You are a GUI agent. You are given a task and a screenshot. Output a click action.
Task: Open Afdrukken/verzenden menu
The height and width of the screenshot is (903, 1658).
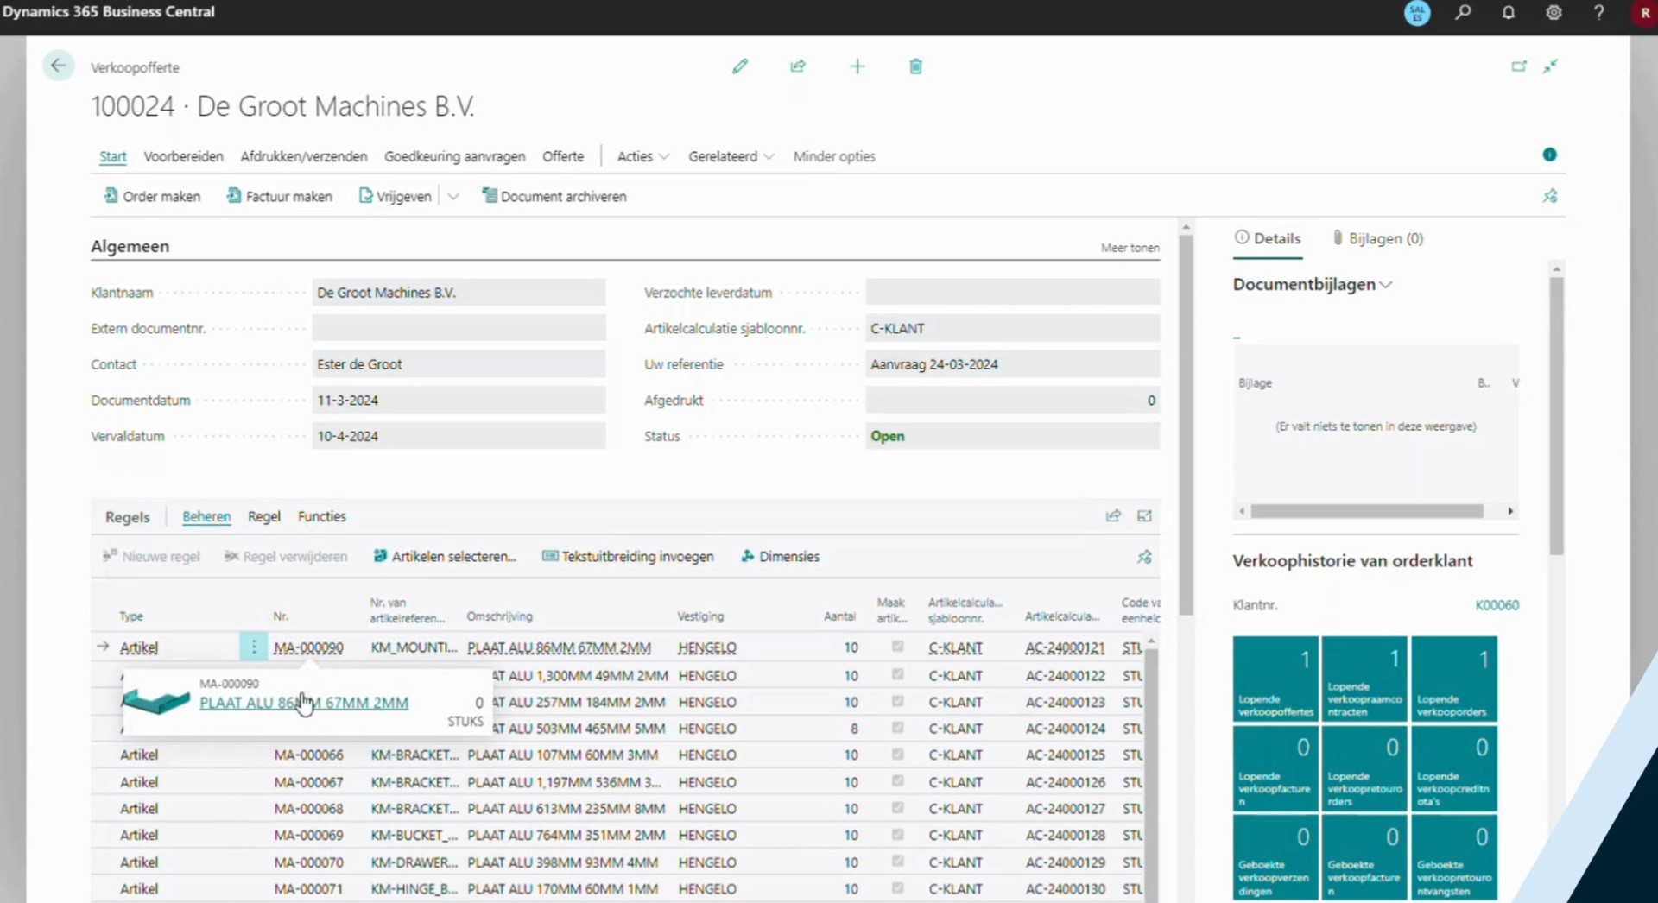304,156
